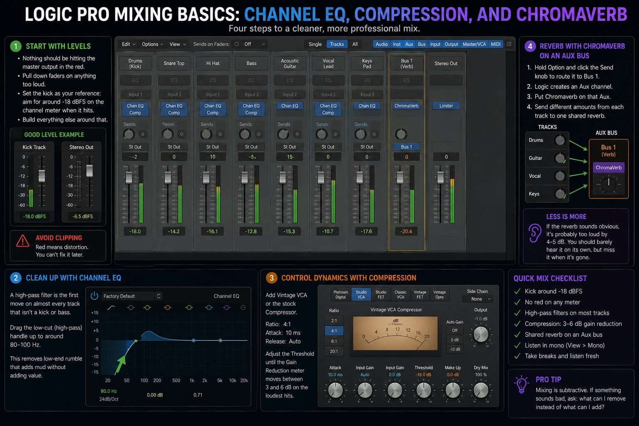This screenshot has height=426, width=639.
Task: Open the Input 1 slot on Drums (Kick)
Action: 135,94
